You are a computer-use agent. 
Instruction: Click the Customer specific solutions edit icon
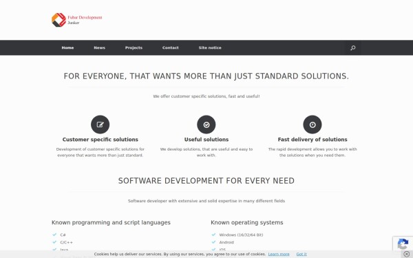pyautogui.click(x=100, y=125)
